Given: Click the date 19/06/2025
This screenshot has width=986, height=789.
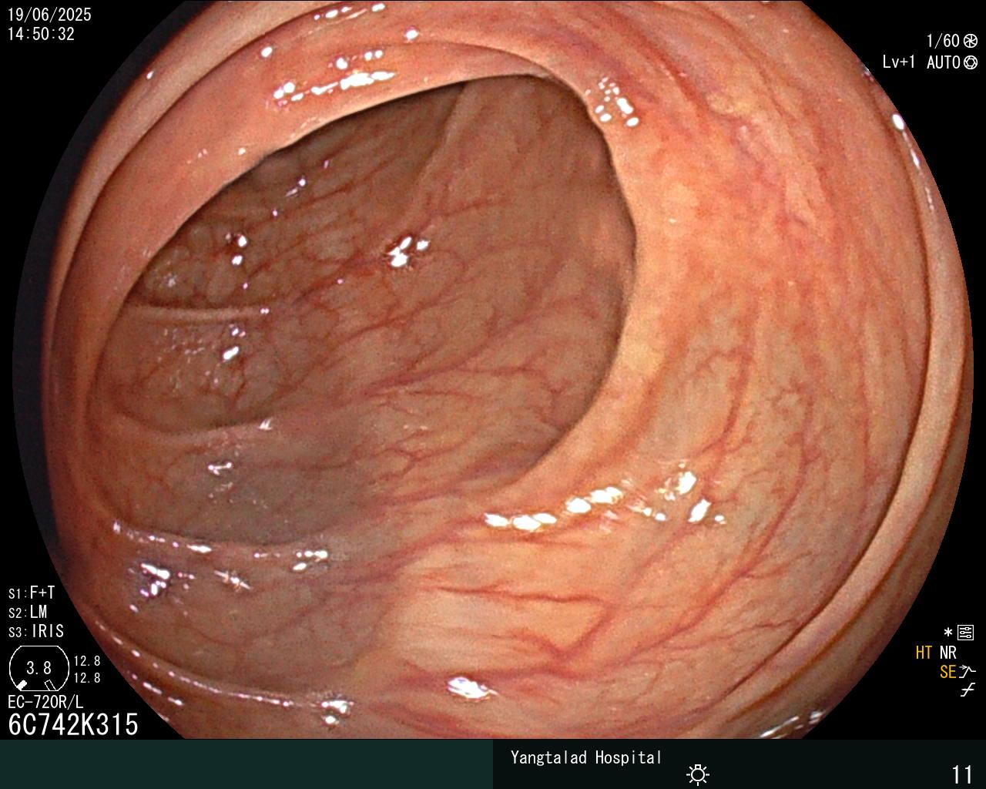Looking at the screenshot, I should (x=49, y=15).
